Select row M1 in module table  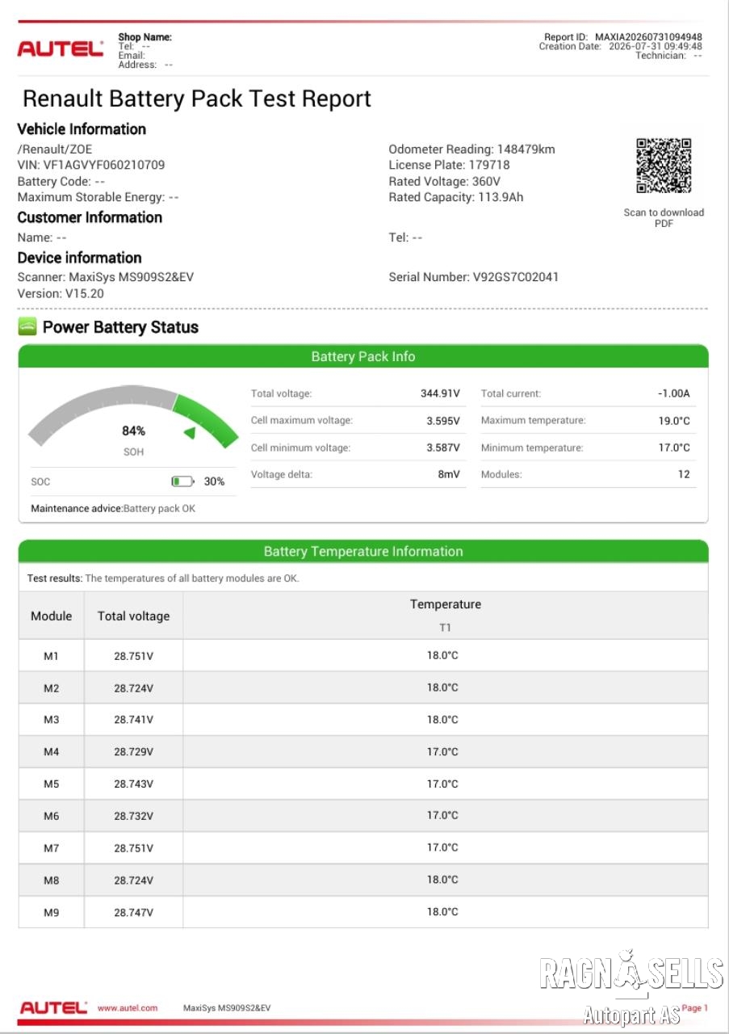(x=363, y=656)
